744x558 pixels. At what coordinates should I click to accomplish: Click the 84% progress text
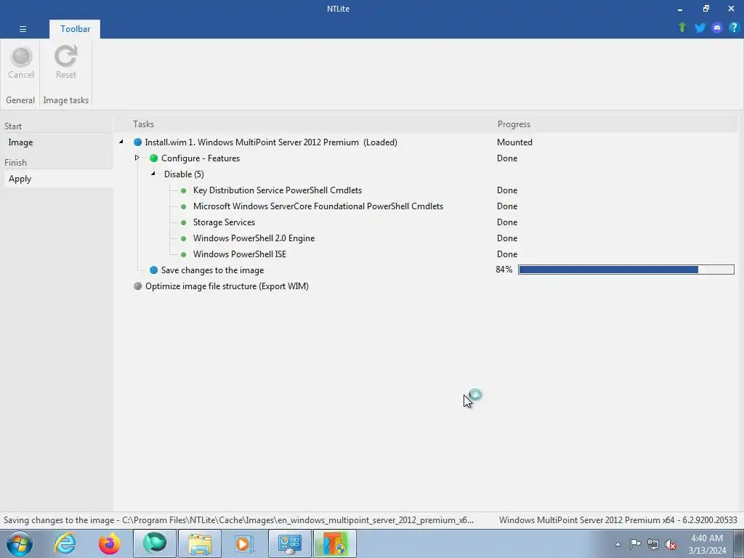pyautogui.click(x=504, y=270)
